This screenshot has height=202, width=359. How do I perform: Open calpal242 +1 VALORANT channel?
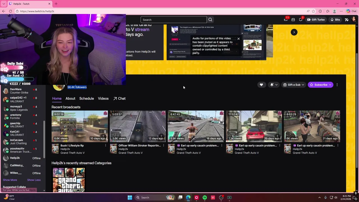click(22, 99)
